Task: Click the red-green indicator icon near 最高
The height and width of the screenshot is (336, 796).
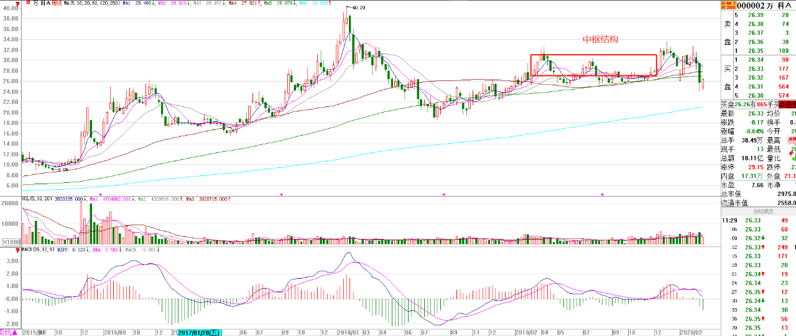Action: (792, 140)
